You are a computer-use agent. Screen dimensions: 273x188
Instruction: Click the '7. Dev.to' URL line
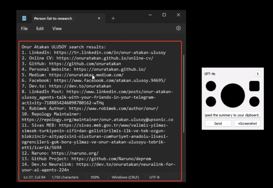pos(66,86)
